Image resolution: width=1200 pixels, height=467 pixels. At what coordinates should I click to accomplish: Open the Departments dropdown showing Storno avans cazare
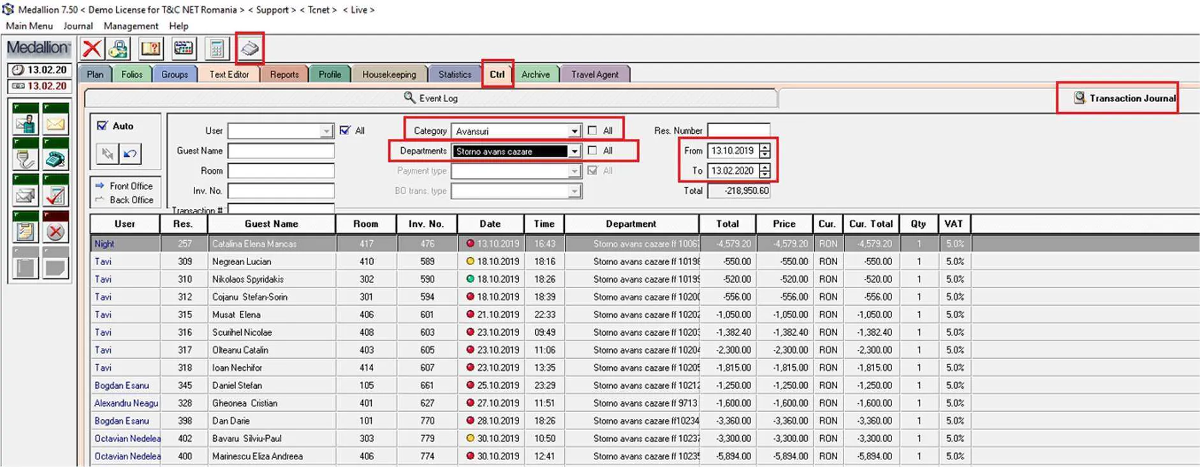[574, 152]
